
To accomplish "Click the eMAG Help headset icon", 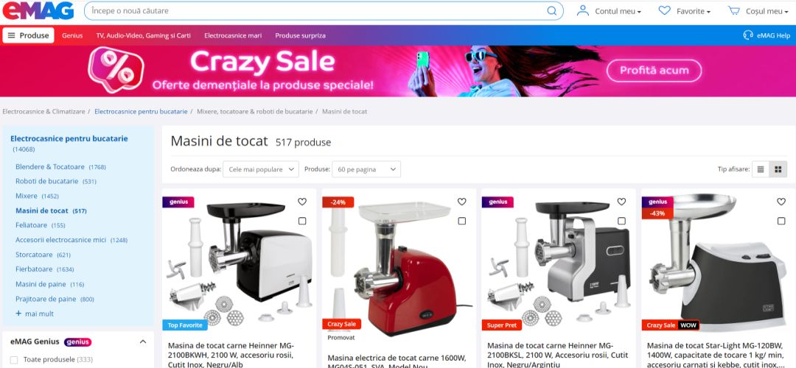I will pos(748,35).
